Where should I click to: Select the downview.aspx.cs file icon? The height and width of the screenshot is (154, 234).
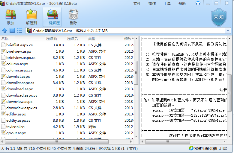[x=3, y=108]
